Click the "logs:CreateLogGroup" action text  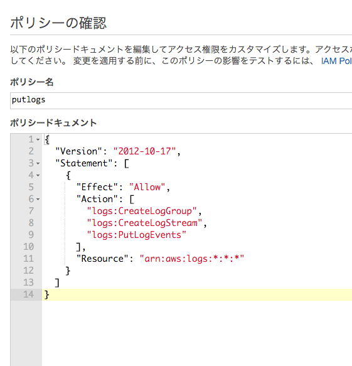142,211
